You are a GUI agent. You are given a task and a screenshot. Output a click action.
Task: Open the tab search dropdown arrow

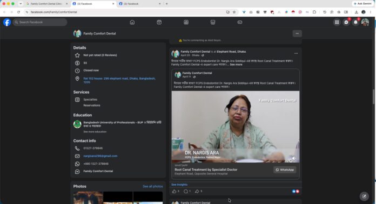coord(21,4)
